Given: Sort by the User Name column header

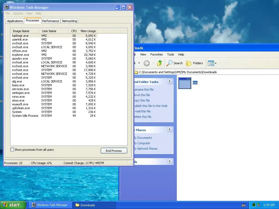Looking at the screenshot, I should point(54,31).
